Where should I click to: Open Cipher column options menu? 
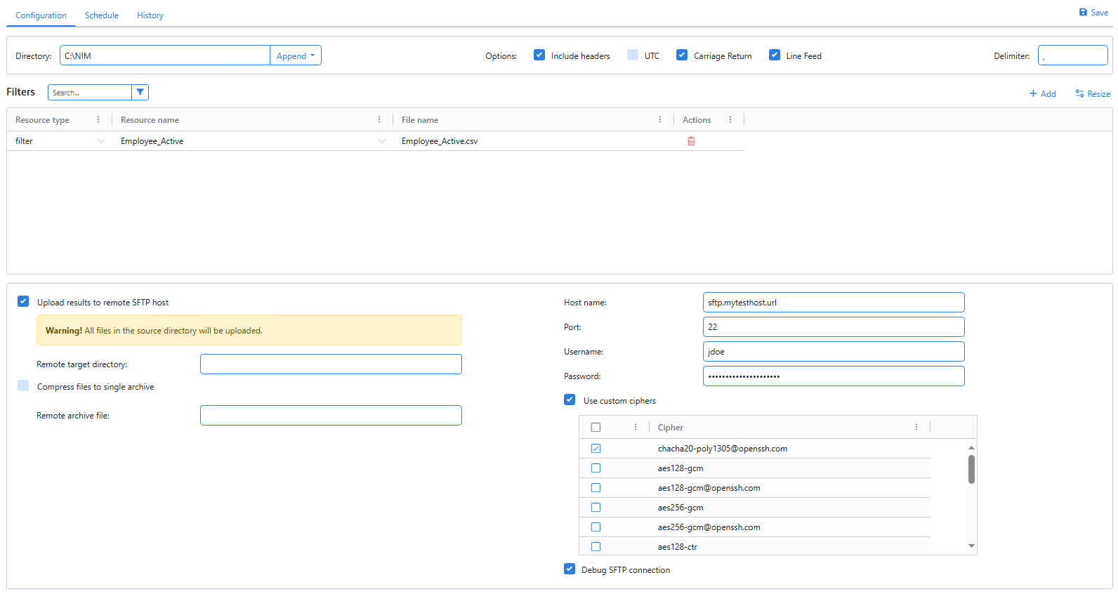pos(916,427)
